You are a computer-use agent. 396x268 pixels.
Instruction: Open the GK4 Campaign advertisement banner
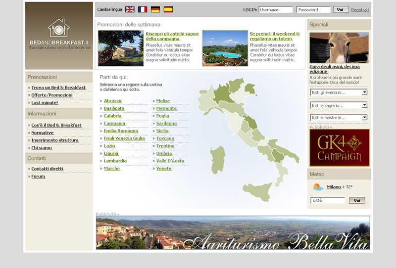click(339, 147)
